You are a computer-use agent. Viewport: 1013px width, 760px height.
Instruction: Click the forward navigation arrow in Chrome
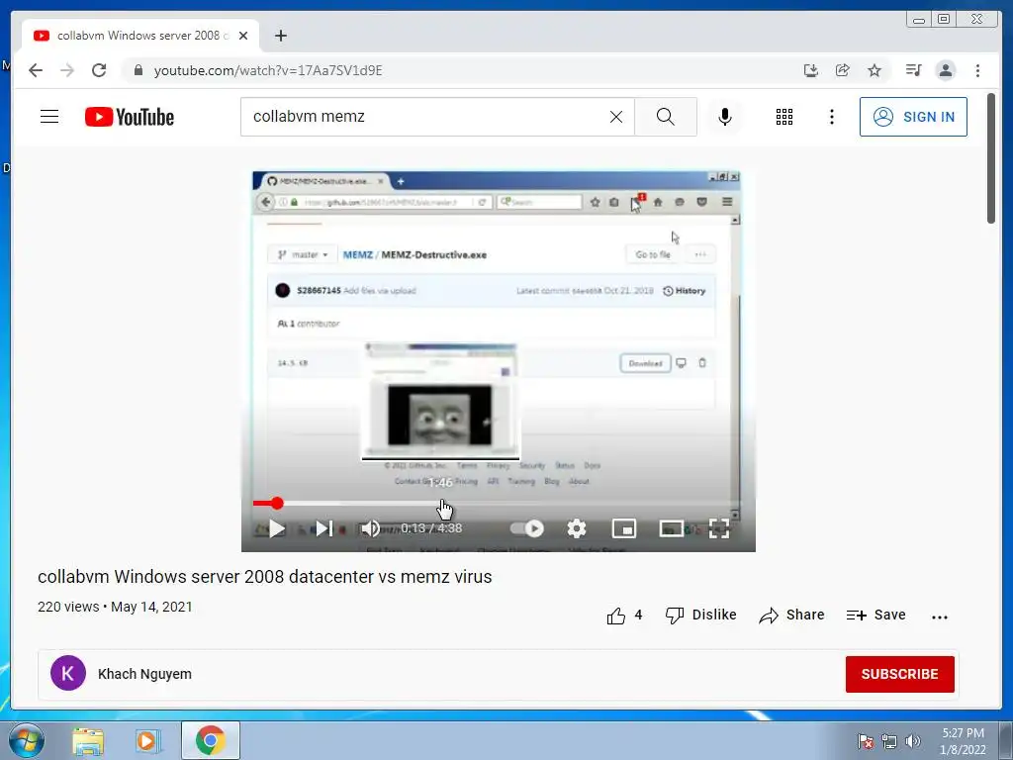click(x=67, y=70)
